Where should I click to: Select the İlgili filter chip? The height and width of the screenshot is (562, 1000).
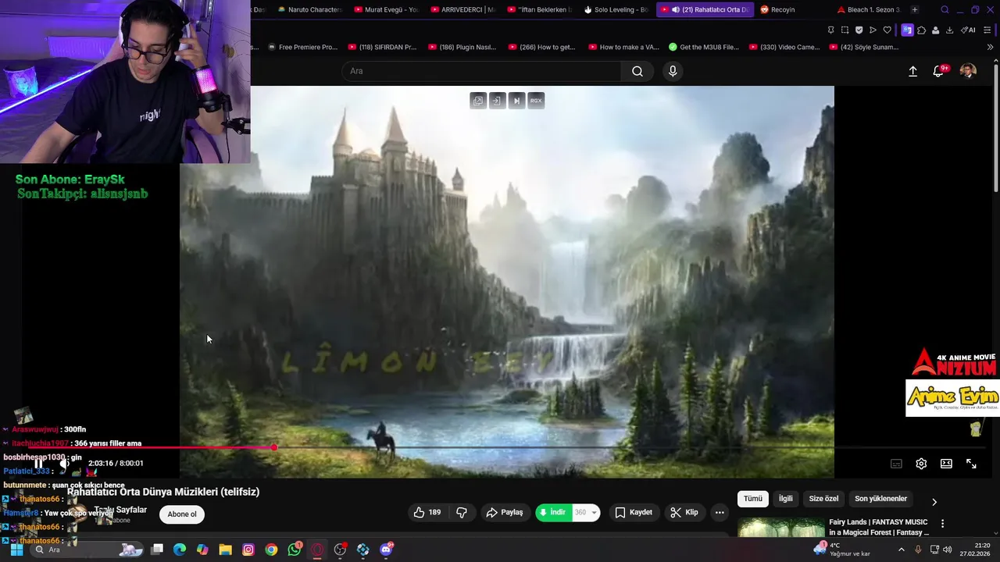tap(785, 499)
